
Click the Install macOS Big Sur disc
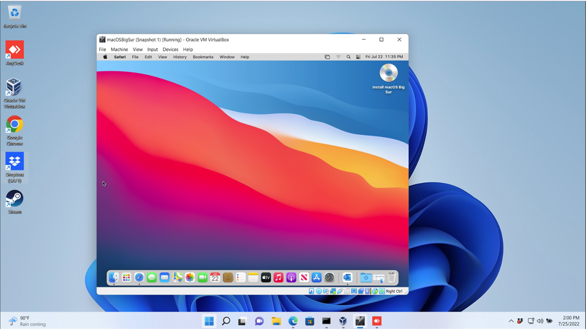[x=389, y=73]
